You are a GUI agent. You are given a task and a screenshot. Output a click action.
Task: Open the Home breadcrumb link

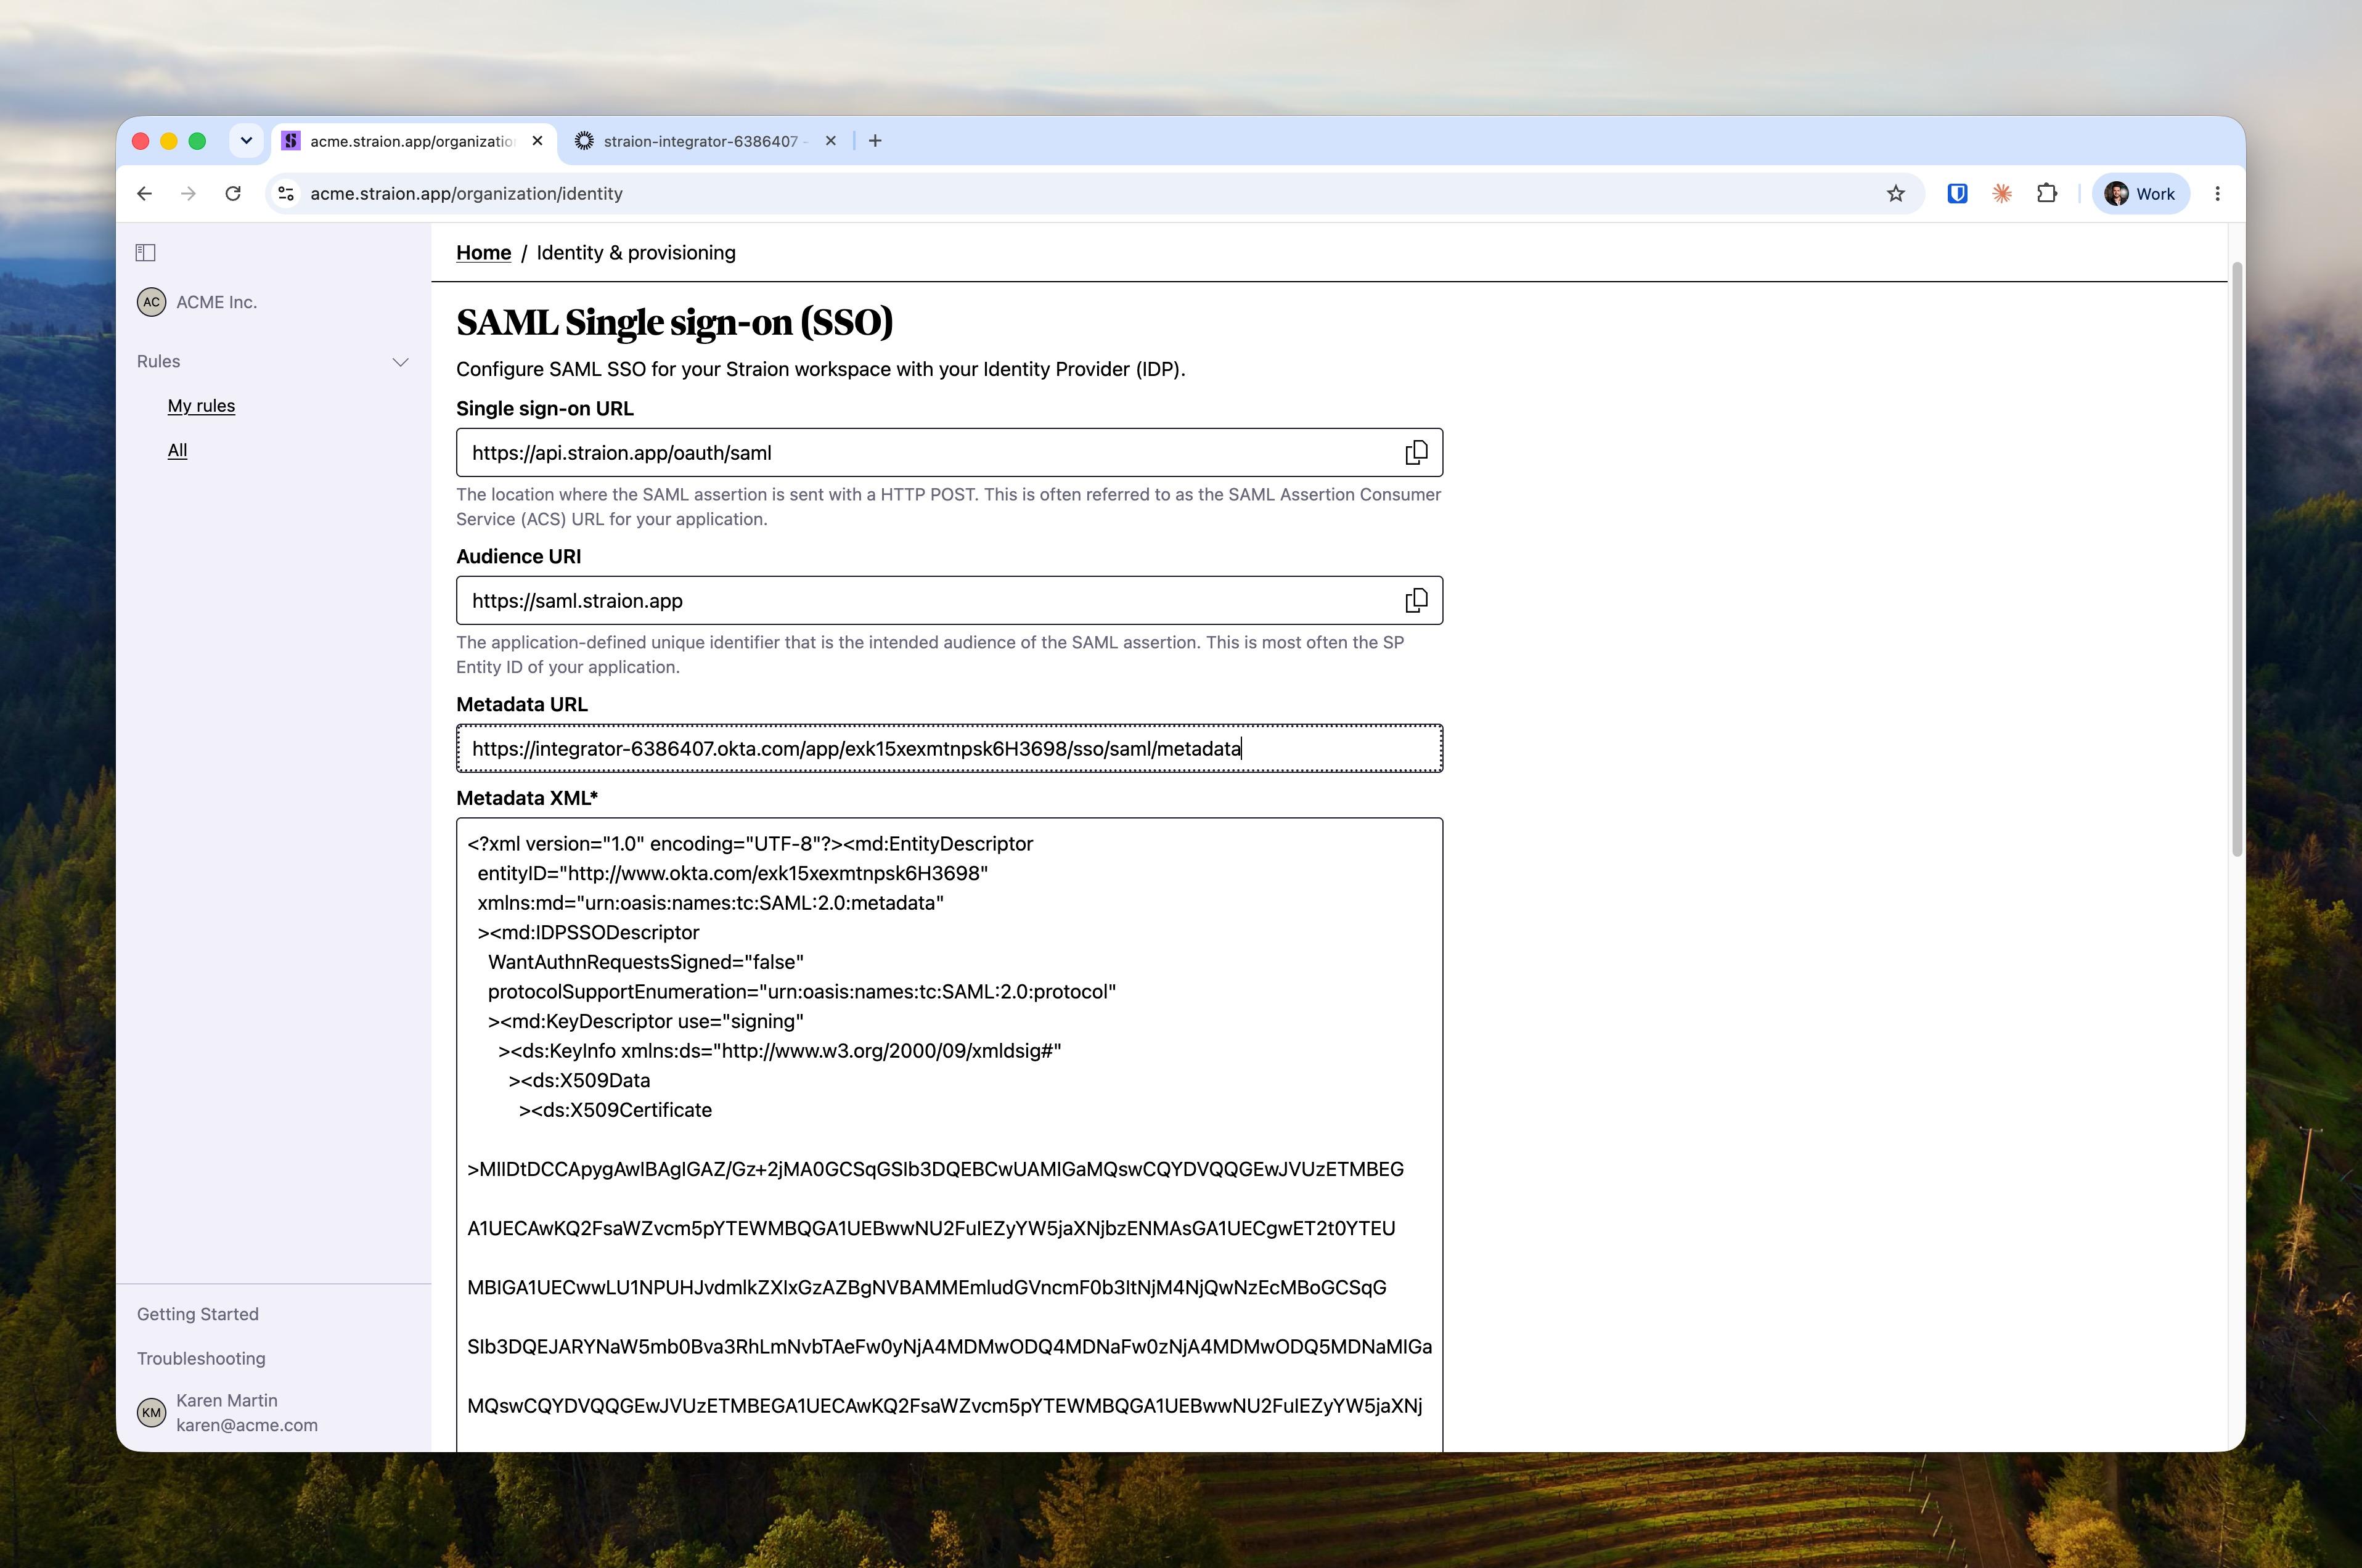tap(484, 253)
